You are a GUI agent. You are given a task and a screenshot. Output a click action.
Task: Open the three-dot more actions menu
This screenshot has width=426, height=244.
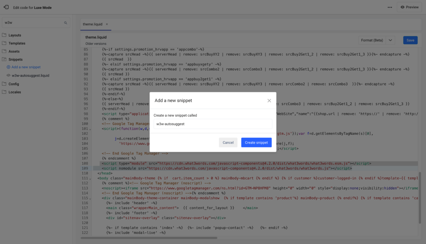390,7
